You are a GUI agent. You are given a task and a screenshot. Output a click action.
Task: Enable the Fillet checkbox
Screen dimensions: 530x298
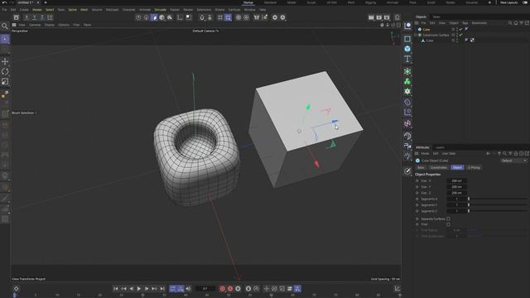click(x=448, y=224)
